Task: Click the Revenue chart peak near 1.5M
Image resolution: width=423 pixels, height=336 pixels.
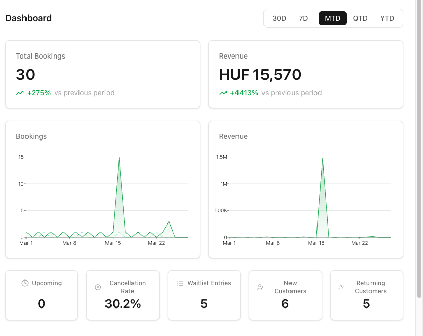Action: [323, 159]
